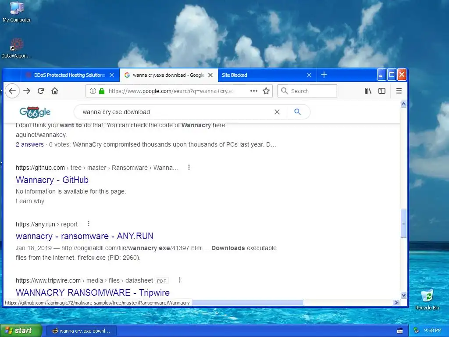The width and height of the screenshot is (449, 337).
Task: Click the wanna cry.exe taskbar button
Action: click(81, 331)
